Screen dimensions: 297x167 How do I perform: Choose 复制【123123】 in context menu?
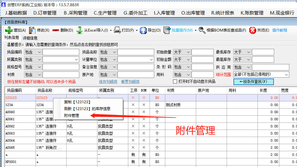click(x=77, y=102)
